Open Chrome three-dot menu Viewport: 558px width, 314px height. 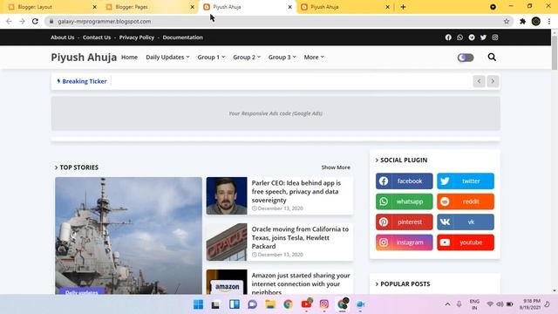tap(549, 21)
